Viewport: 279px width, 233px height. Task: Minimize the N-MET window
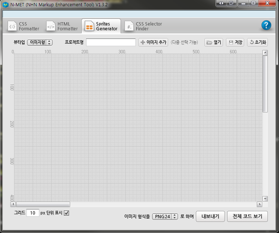pos(243,3)
